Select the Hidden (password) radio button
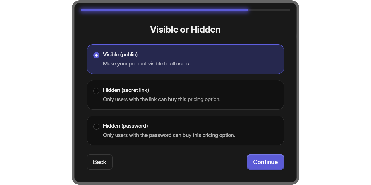 click(x=96, y=126)
